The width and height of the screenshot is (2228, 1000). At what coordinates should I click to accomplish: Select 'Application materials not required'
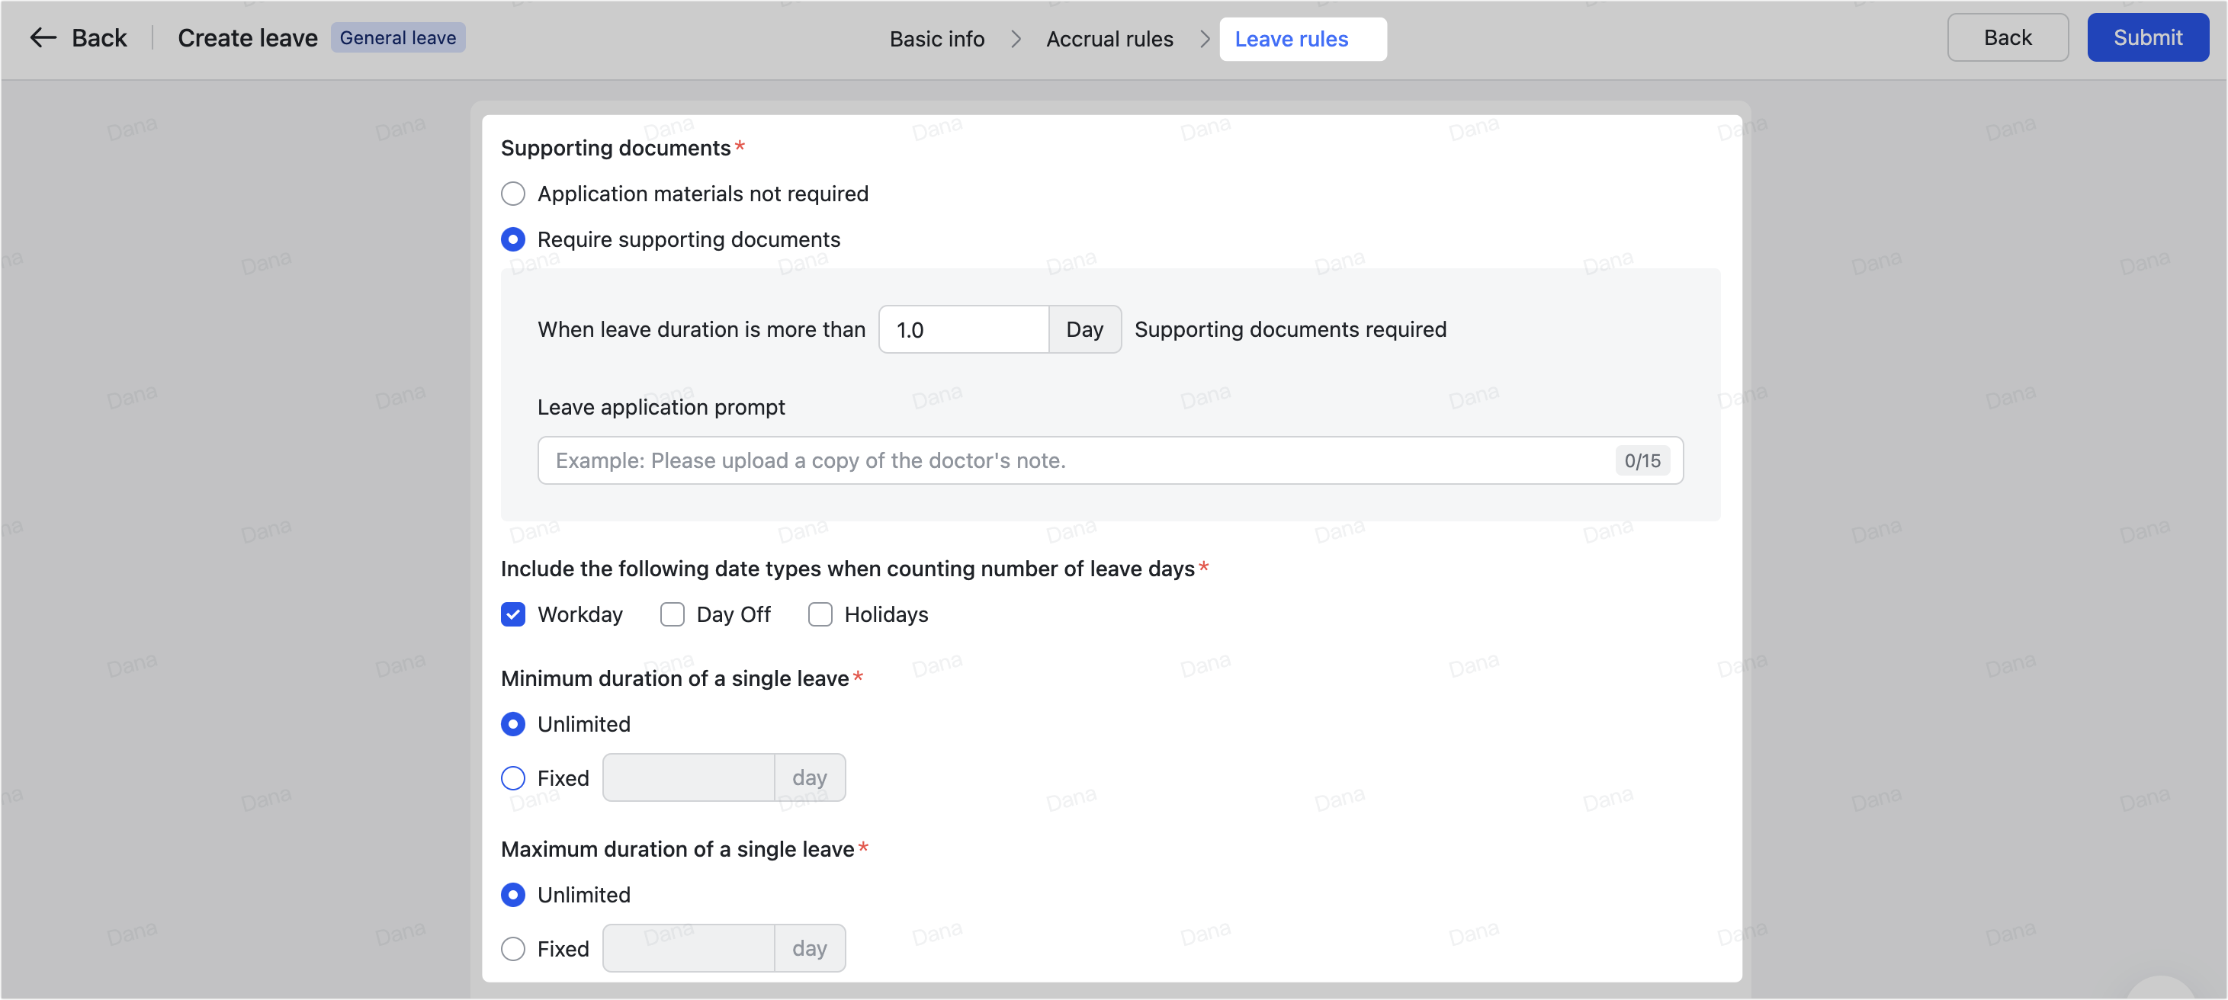tap(513, 194)
